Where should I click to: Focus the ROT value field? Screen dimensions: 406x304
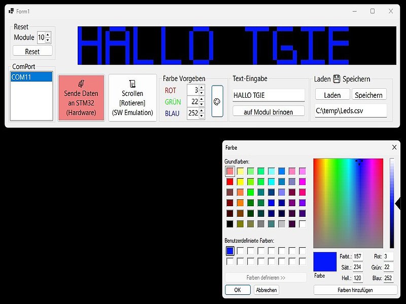(193, 90)
